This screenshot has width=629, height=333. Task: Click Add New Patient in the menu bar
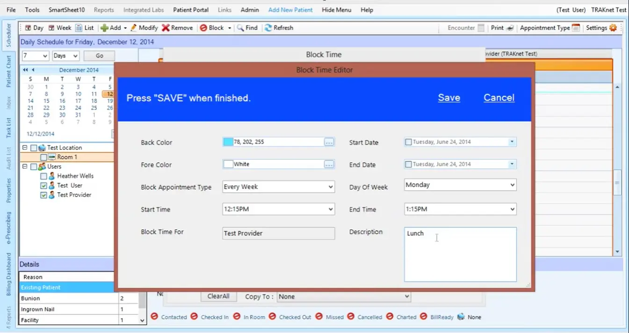tap(290, 9)
